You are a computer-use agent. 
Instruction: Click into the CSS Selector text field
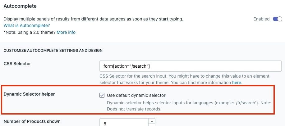click(x=190, y=66)
